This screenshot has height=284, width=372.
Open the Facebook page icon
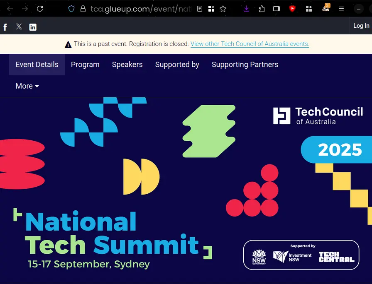coord(5,26)
